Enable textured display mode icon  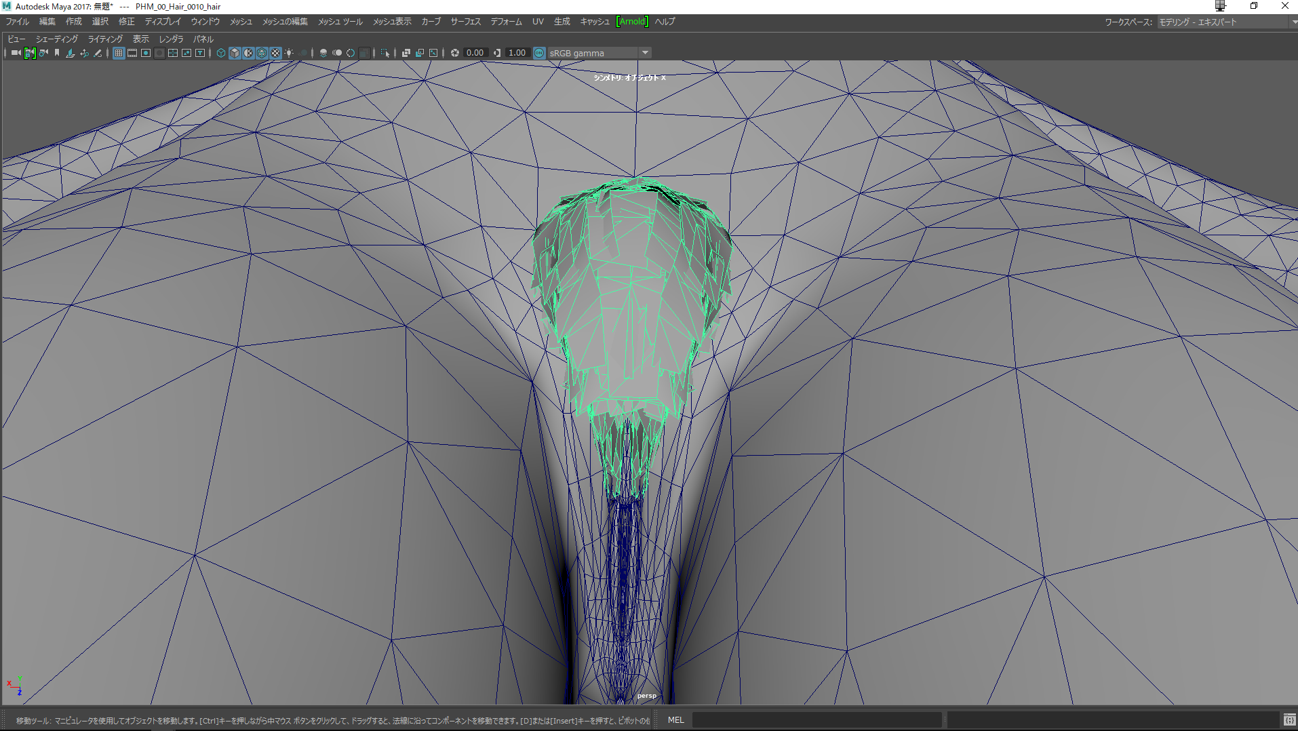click(275, 53)
